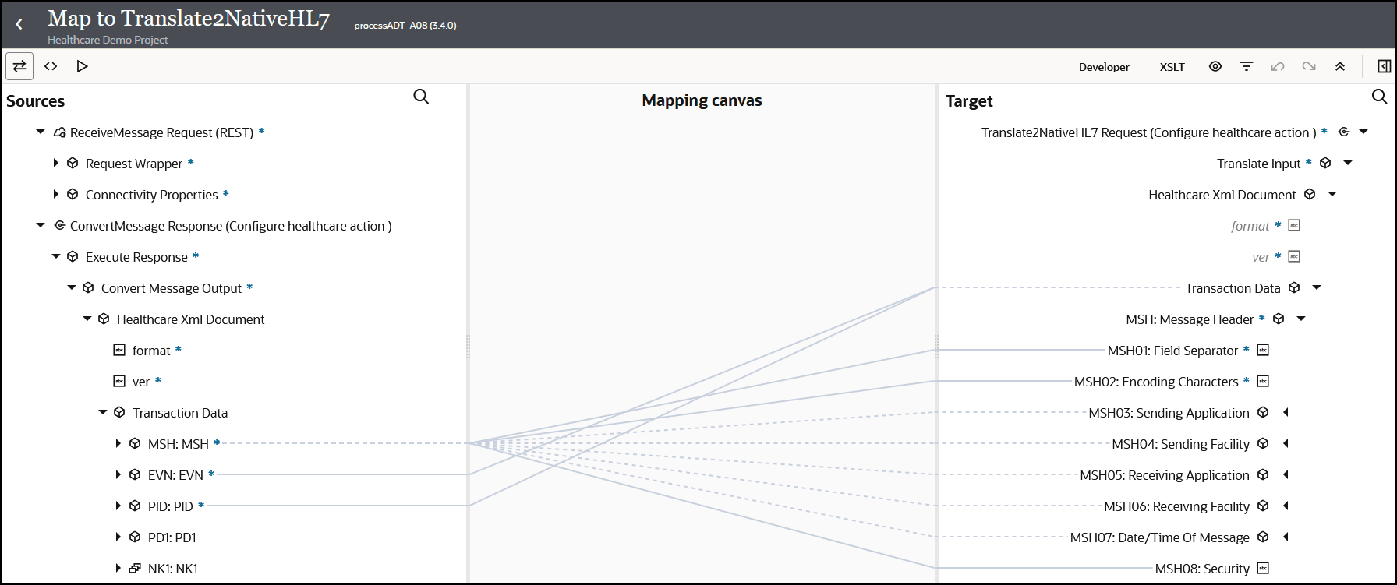
Task: Expand MSH03: Sending Application target
Action: tap(1286, 412)
